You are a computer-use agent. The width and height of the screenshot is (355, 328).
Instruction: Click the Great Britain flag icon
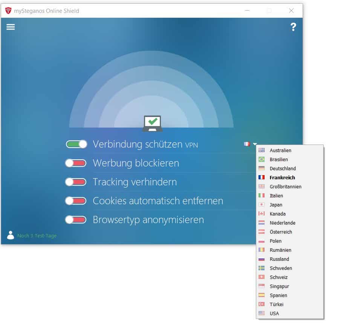coord(262,186)
